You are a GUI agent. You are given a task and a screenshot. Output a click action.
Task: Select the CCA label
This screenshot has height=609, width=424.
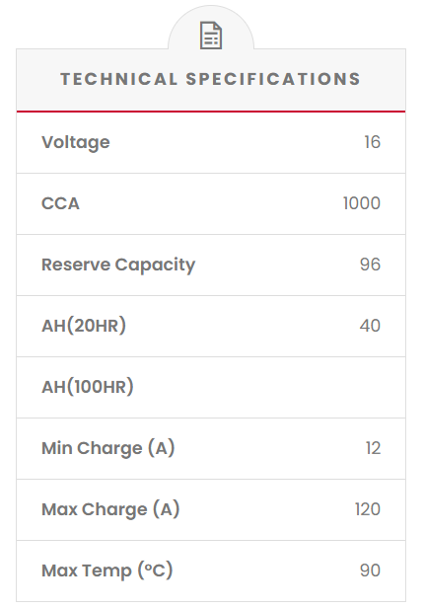[60, 203]
